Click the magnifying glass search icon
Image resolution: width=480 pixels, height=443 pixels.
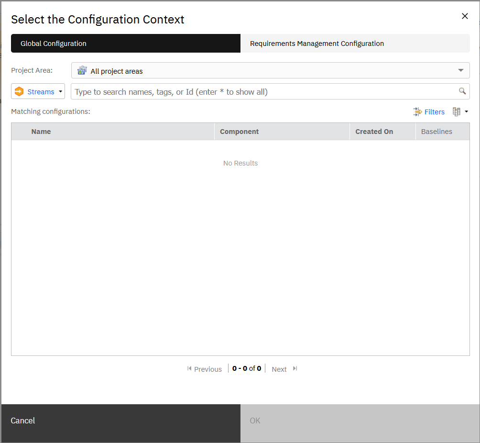[x=462, y=91]
